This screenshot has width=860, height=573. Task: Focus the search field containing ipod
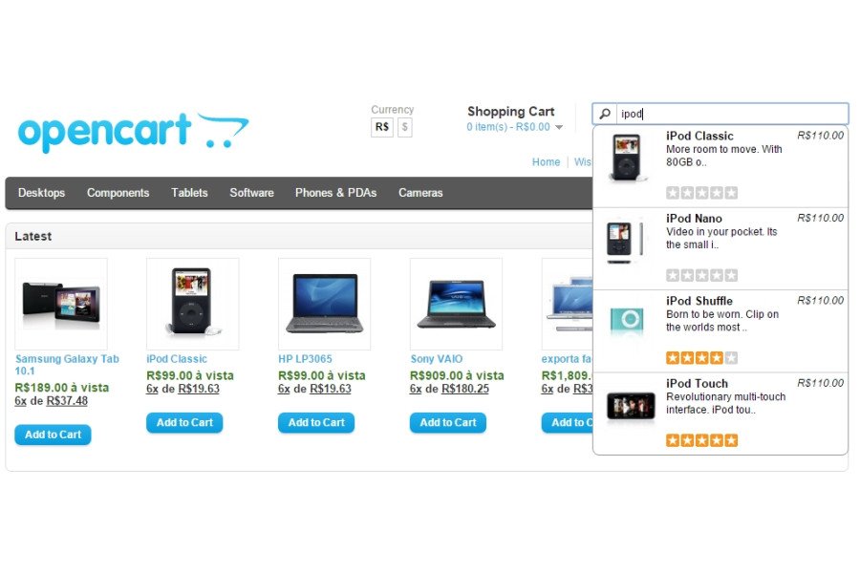click(732, 114)
